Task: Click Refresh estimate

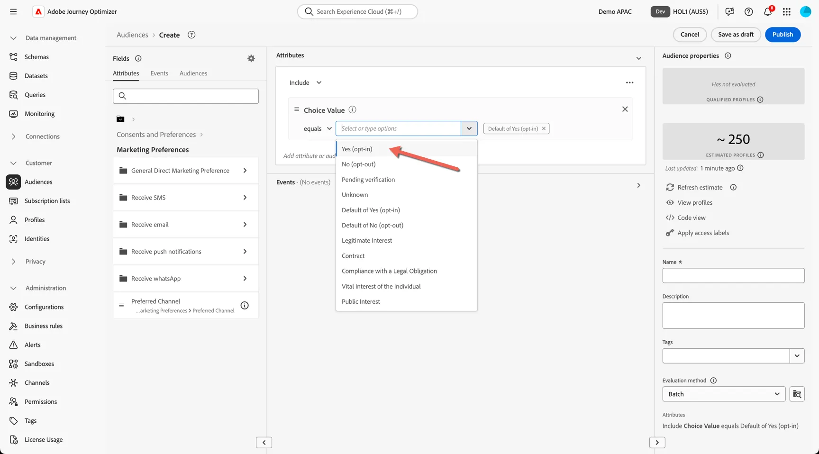Action: (x=694, y=187)
